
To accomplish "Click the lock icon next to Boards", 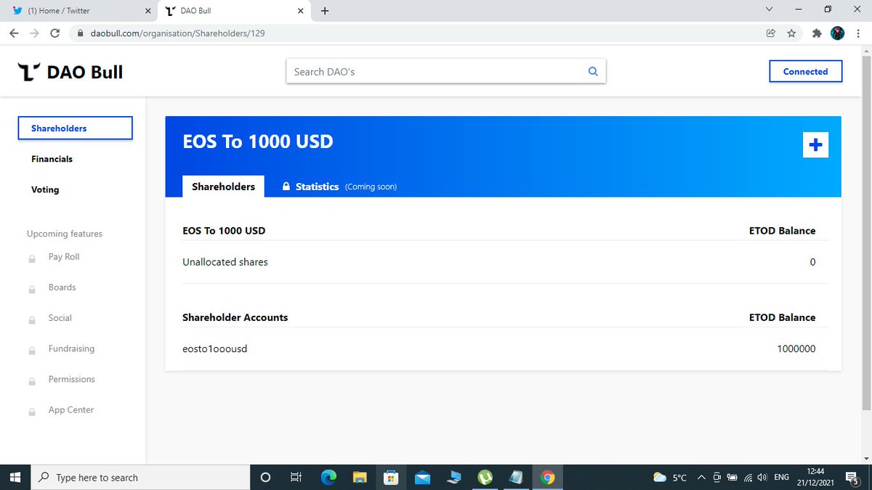I will (x=32, y=289).
